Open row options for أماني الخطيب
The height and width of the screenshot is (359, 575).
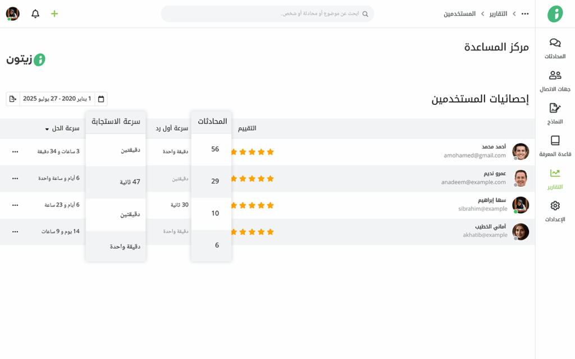15,232
